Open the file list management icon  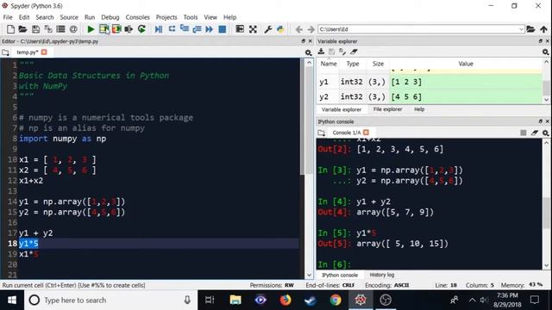[60, 29]
